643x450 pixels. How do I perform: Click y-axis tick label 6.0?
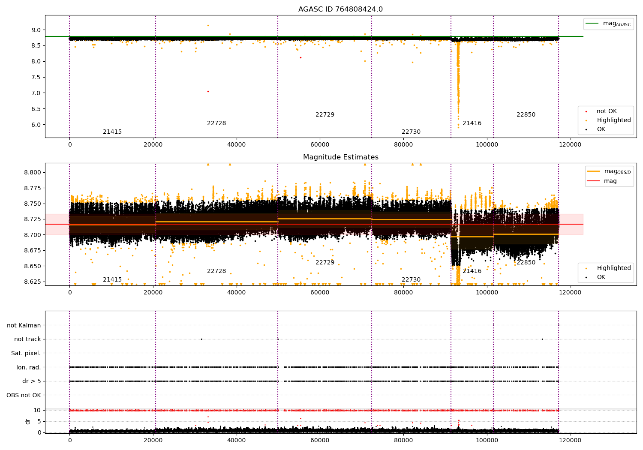(36, 125)
